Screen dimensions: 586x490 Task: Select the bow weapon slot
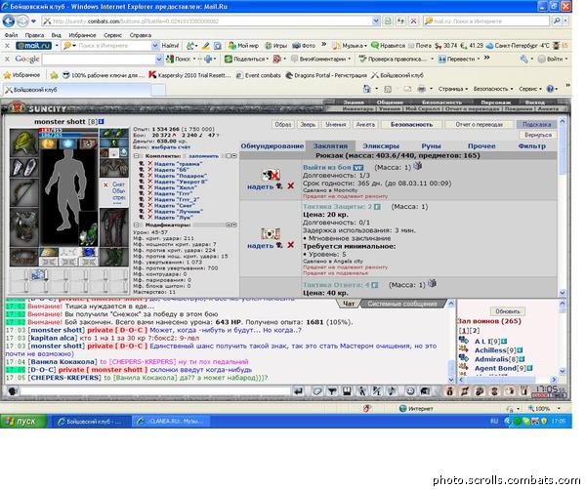[23, 192]
